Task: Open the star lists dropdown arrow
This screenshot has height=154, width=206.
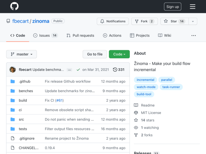Action: coord(193,21)
